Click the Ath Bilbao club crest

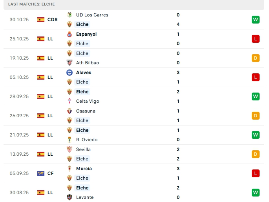click(70, 63)
